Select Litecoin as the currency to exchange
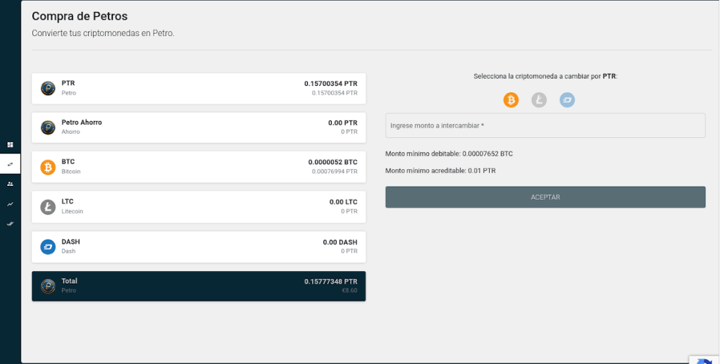Image resolution: width=720 pixels, height=364 pixels. (x=539, y=100)
